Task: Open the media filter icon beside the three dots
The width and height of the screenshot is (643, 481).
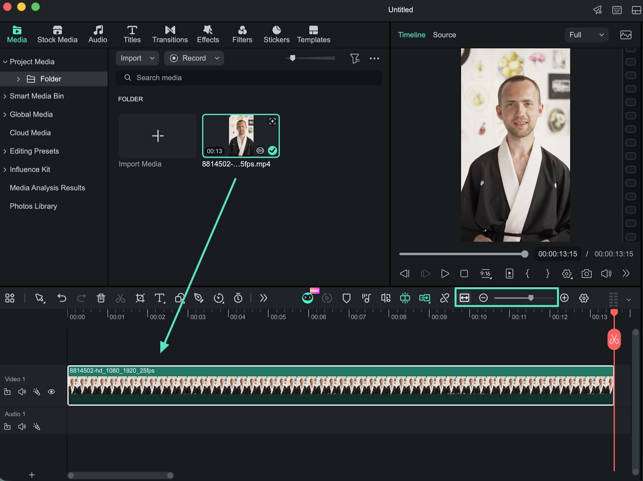Action: (355, 58)
